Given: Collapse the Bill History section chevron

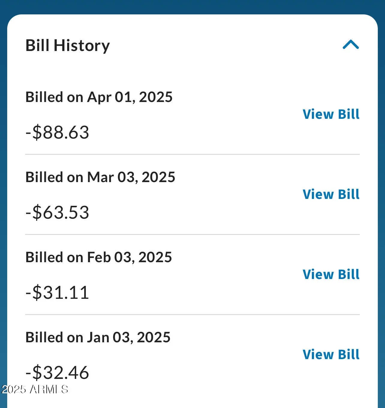Looking at the screenshot, I should pos(351,45).
